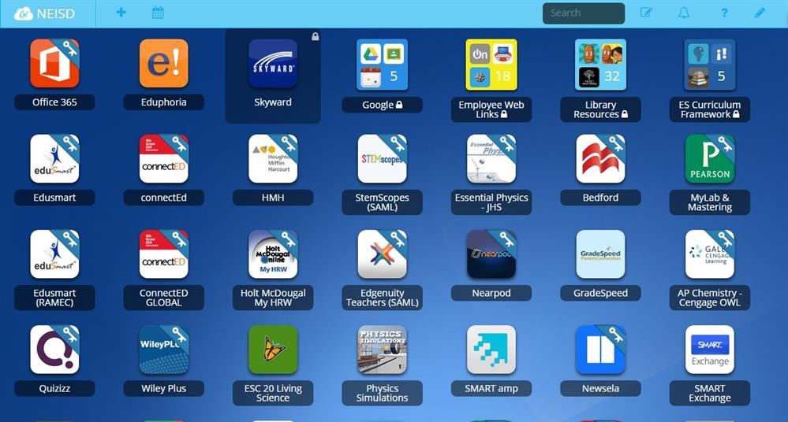Click the Nearpod label
This screenshot has width=788, height=422.
[x=491, y=293]
